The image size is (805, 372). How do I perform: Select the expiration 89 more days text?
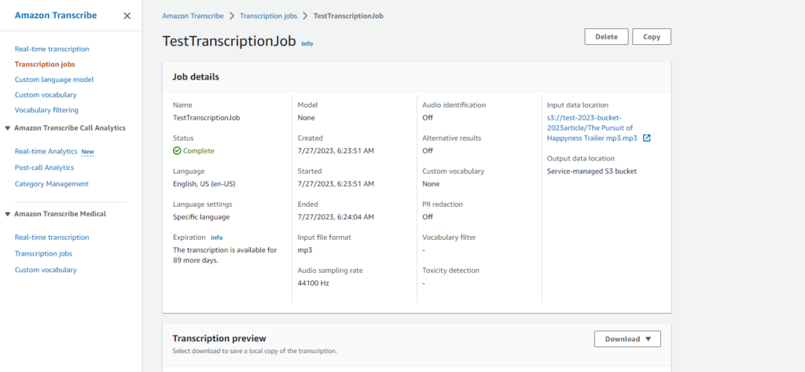click(224, 256)
